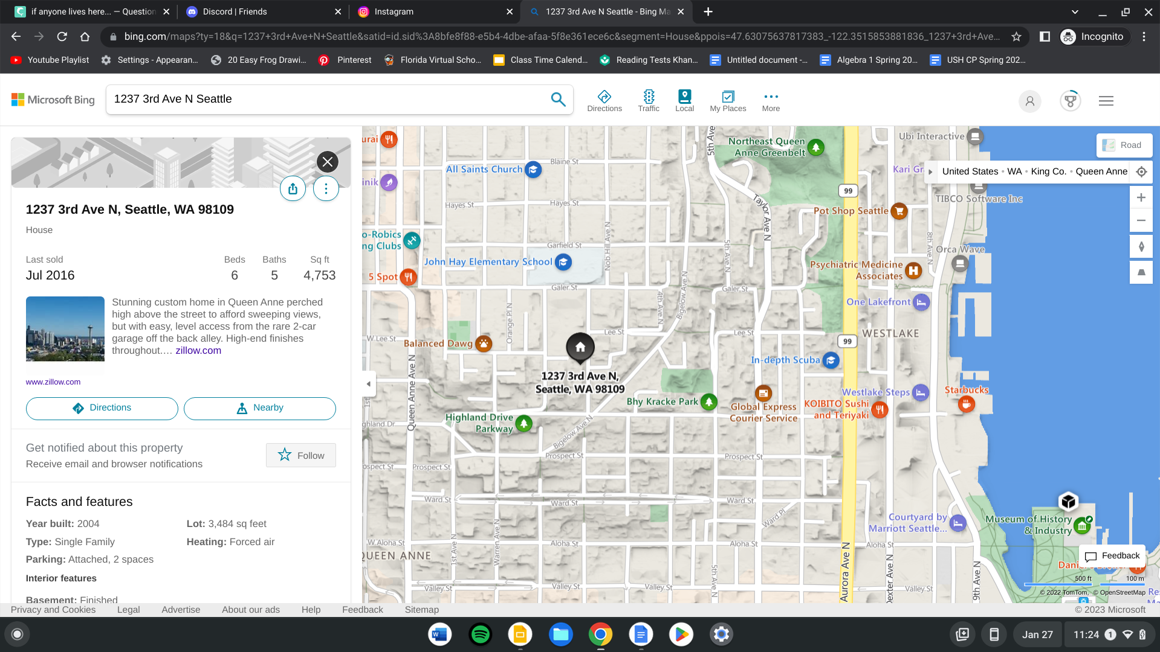Open the three-dot options on the property card

click(326, 189)
